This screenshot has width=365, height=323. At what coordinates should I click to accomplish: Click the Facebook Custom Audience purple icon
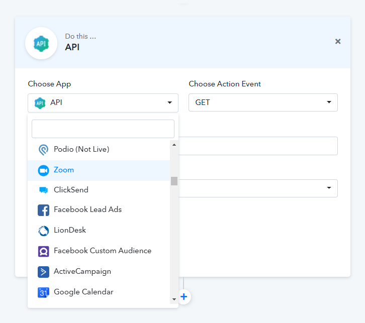tap(43, 251)
